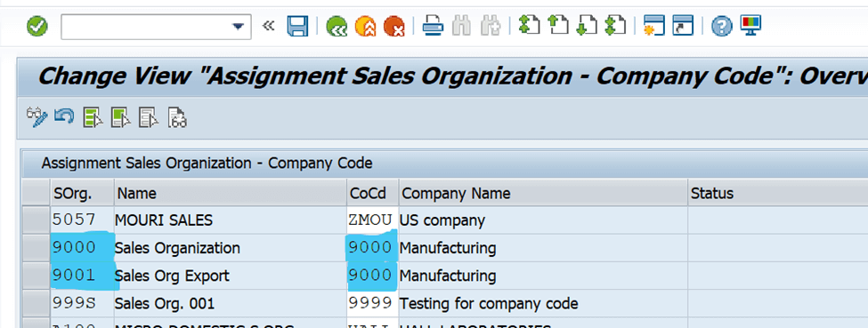Screen dimensions: 868x328
Task: Open the command field dropdown arrow
Action: 238,27
